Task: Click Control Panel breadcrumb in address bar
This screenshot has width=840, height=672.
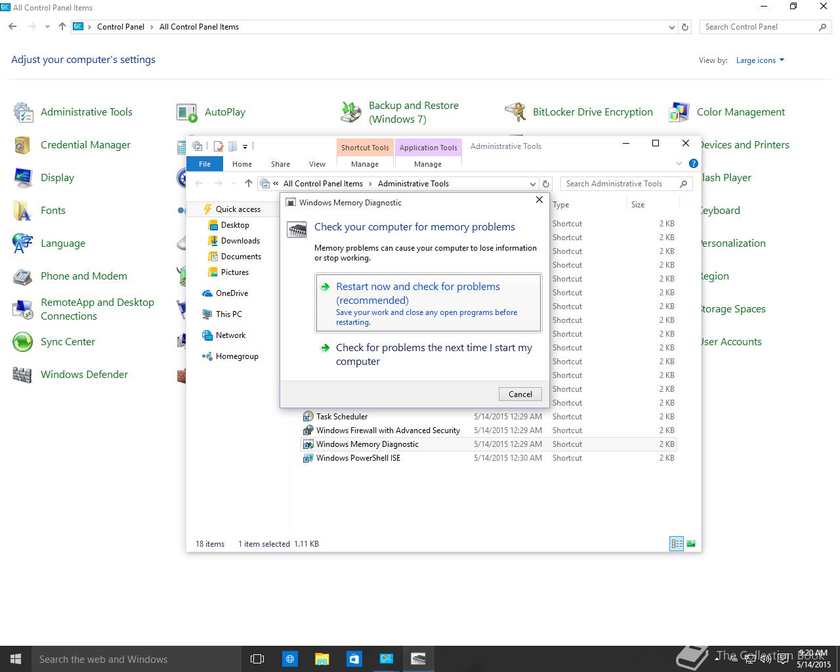Action: (x=121, y=27)
